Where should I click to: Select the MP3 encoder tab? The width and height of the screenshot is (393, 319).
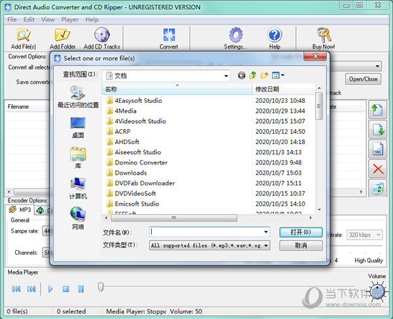pos(20,210)
